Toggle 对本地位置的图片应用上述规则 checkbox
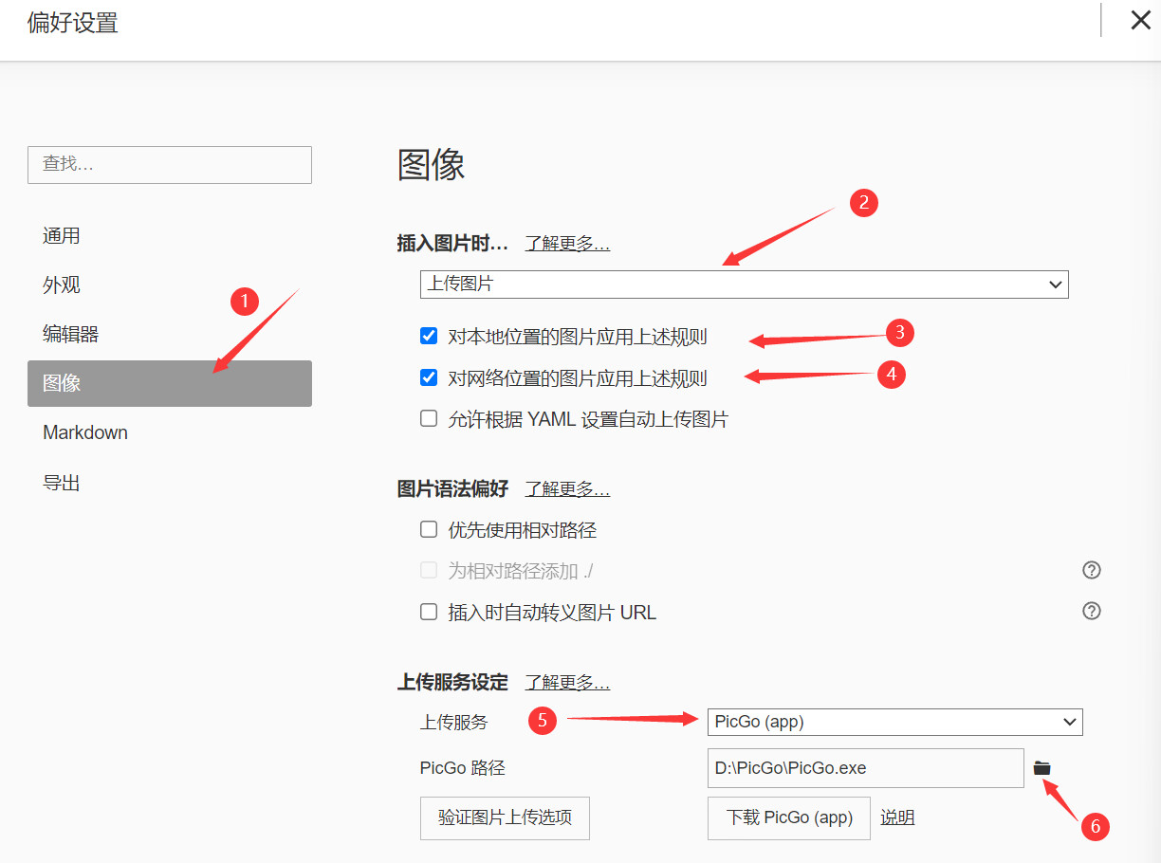The width and height of the screenshot is (1161, 863). [429, 336]
